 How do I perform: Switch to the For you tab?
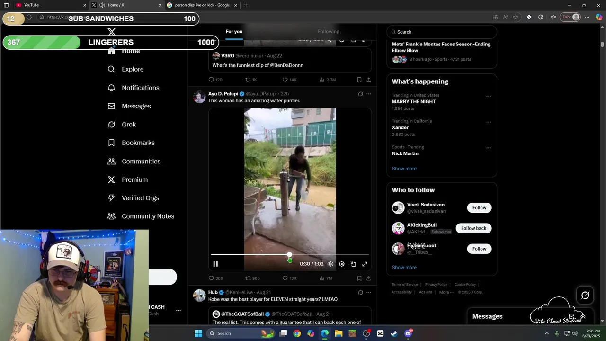[x=234, y=32]
